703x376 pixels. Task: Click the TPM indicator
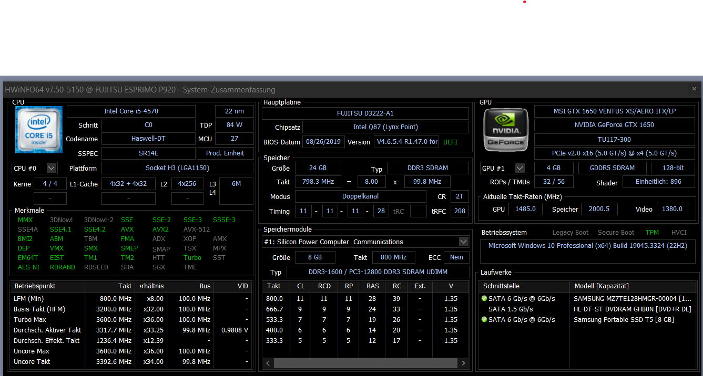click(x=652, y=233)
